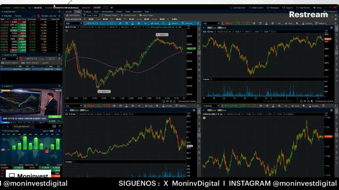Image resolution: width=339 pixels, height=190 pixels.
Task: Open the $DJI symbol dropdown in chart
Action: pyautogui.click(x=81, y=23)
